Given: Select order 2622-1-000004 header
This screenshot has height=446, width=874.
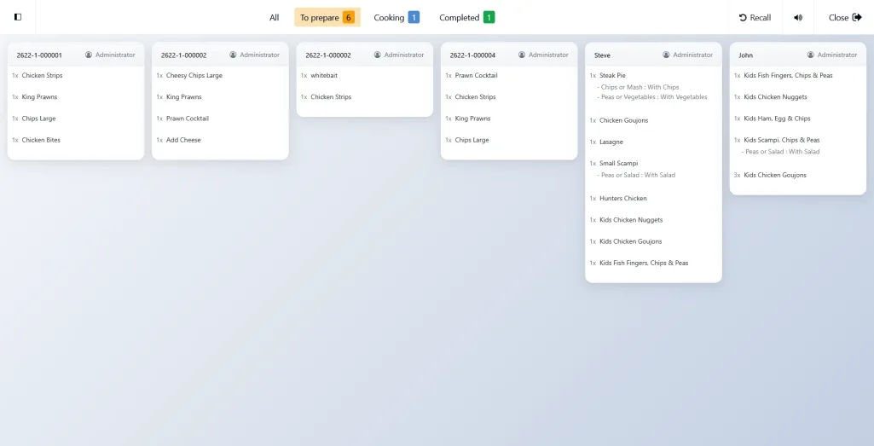Looking at the screenshot, I should click(509, 55).
